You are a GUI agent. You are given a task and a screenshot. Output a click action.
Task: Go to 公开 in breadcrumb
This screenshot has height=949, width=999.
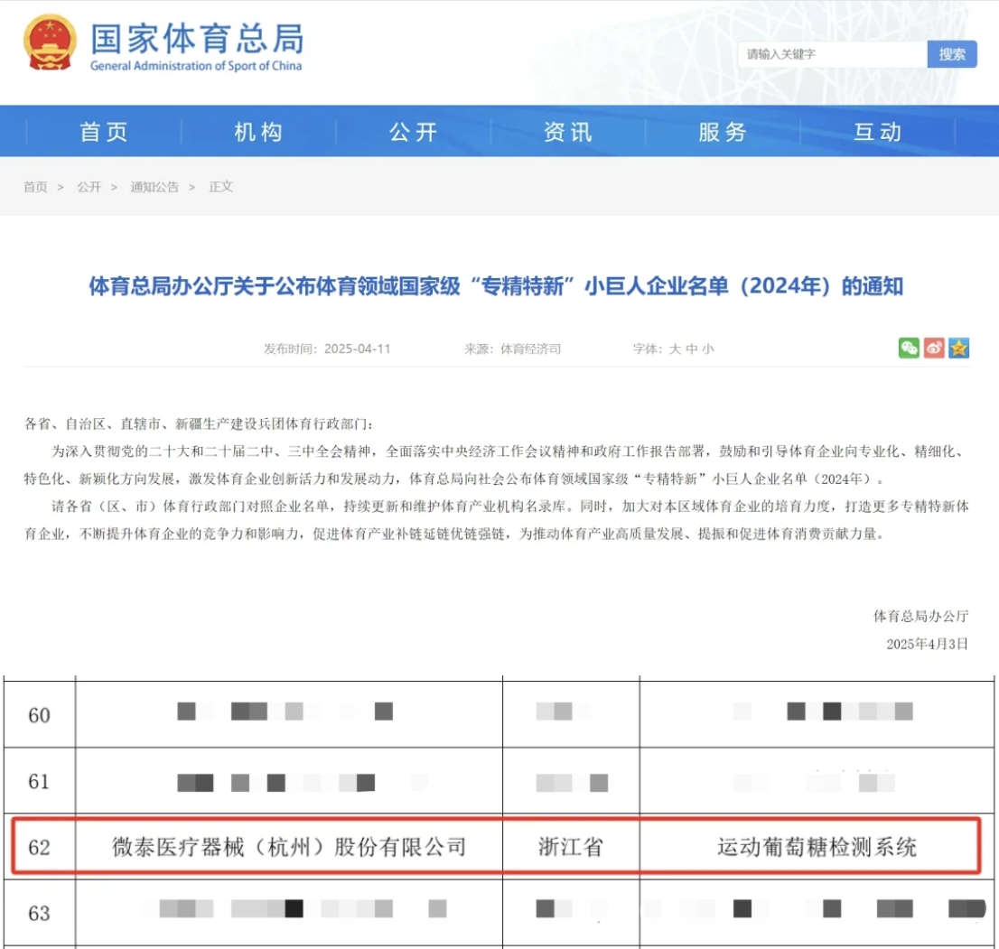(89, 187)
